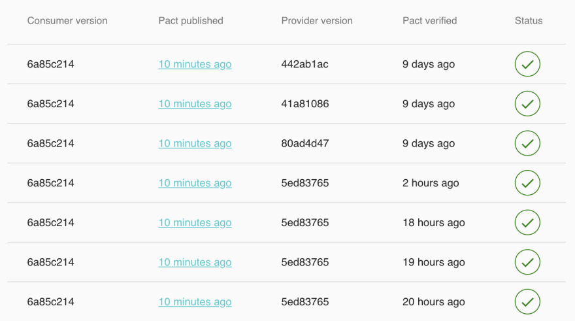This screenshot has height=321, width=575.
Task: Open verified status icon for 18 hours ago row
Action: click(527, 223)
